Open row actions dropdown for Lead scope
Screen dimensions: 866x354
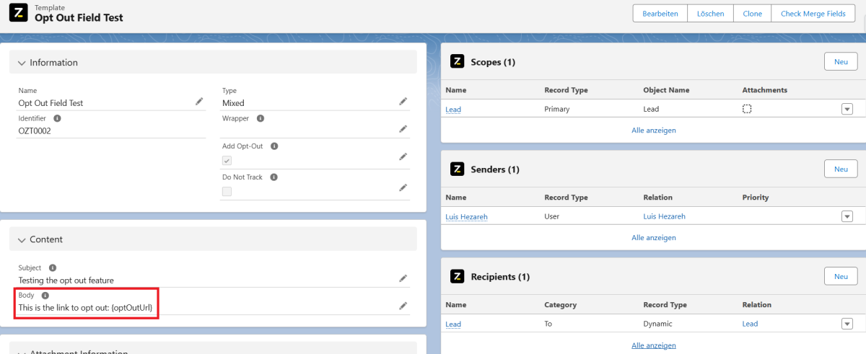pos(847,110)
